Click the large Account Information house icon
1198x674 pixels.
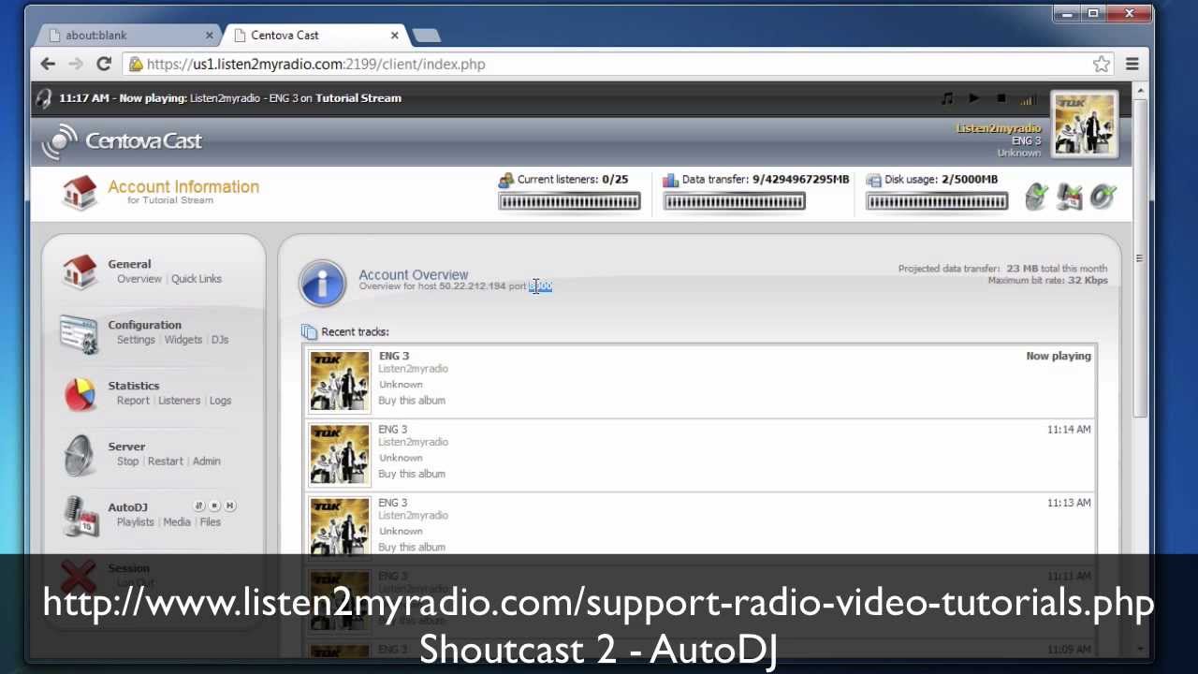click(x=80, y=193)
